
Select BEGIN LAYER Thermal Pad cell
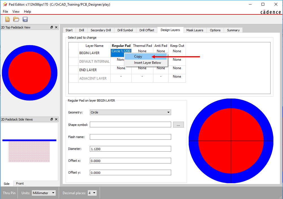click(x=142, y=51)
